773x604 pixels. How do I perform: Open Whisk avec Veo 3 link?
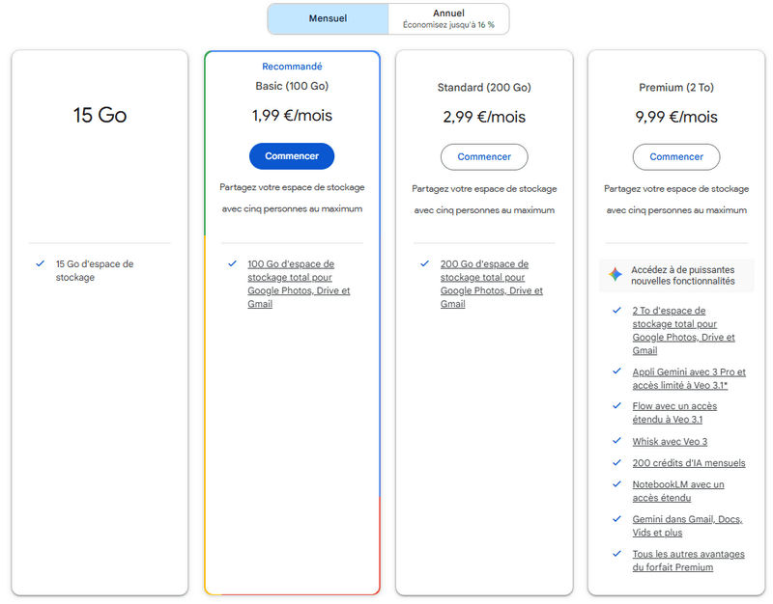coord(670,441)
